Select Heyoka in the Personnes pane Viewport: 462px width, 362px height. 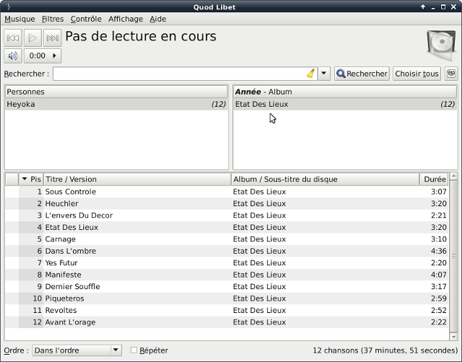click(115, 104)
